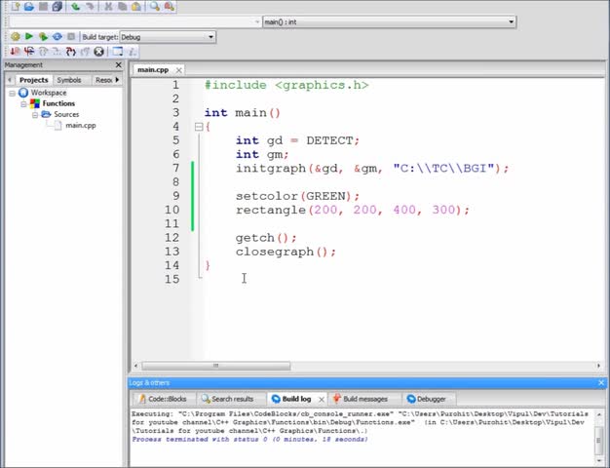Close the main.cpp editor tab
This screenshot has width=610, height=468.
tap(178, 70)
